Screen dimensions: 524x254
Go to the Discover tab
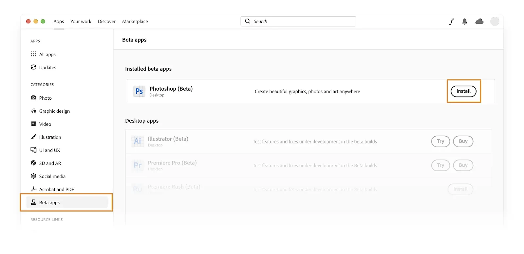pos(107,22)
